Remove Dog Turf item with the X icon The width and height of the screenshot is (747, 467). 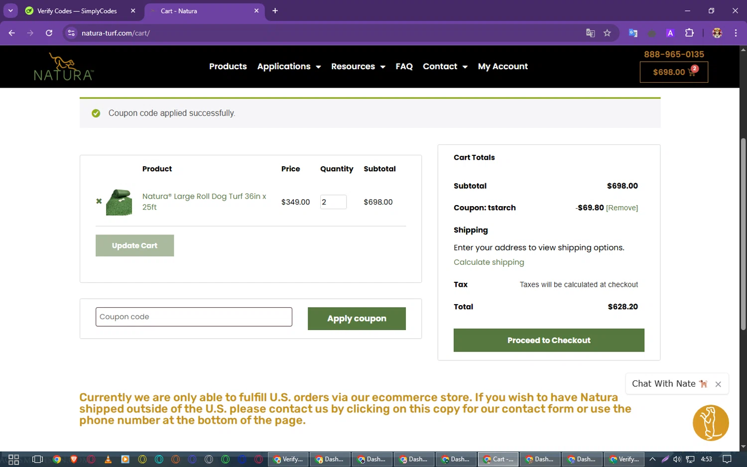pyautogui.click(x=99, y=202)
